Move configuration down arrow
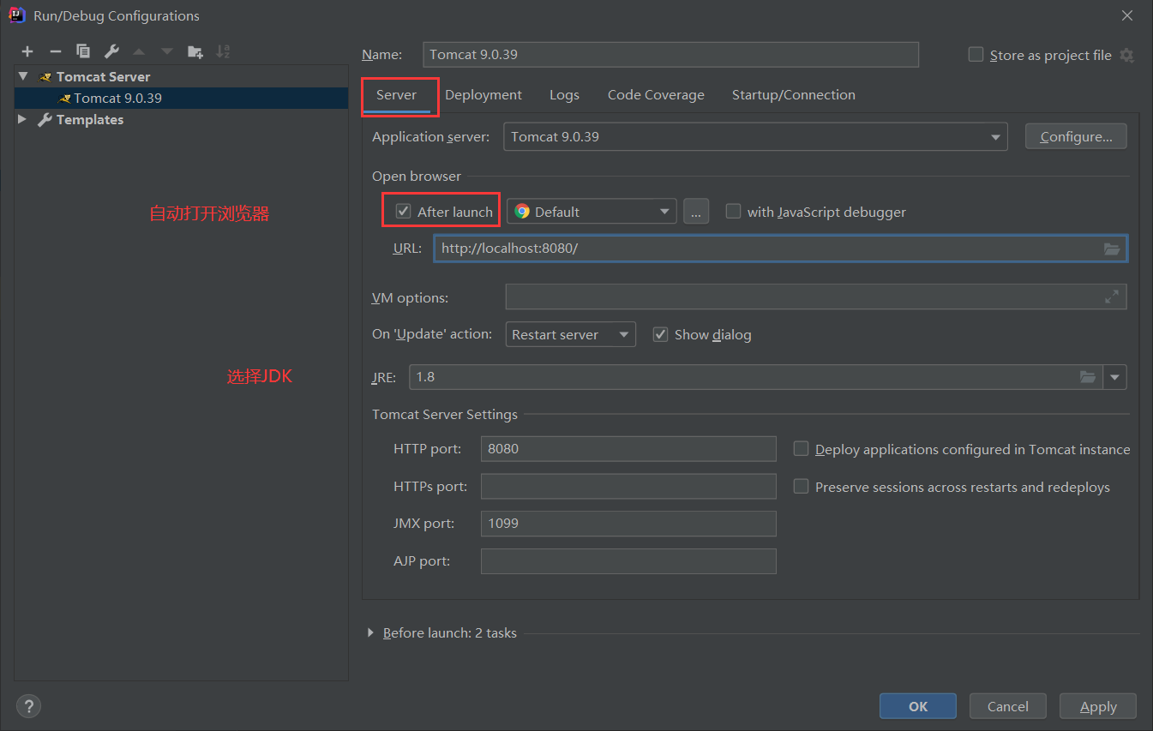The image size is (1153, 731). click(x=167, y=51)
